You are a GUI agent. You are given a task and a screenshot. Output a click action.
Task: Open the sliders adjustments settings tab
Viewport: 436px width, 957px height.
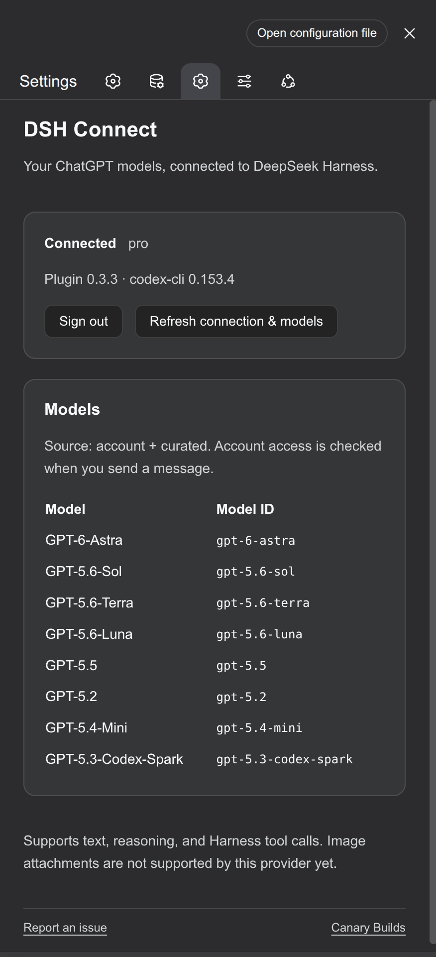click(x=244, y=81)
